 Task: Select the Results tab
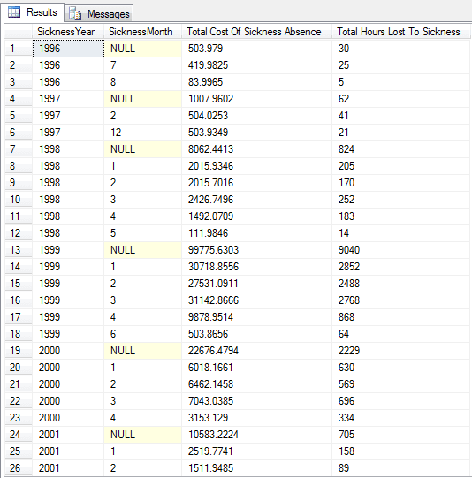pyautogui.click(x=33, y=11)
